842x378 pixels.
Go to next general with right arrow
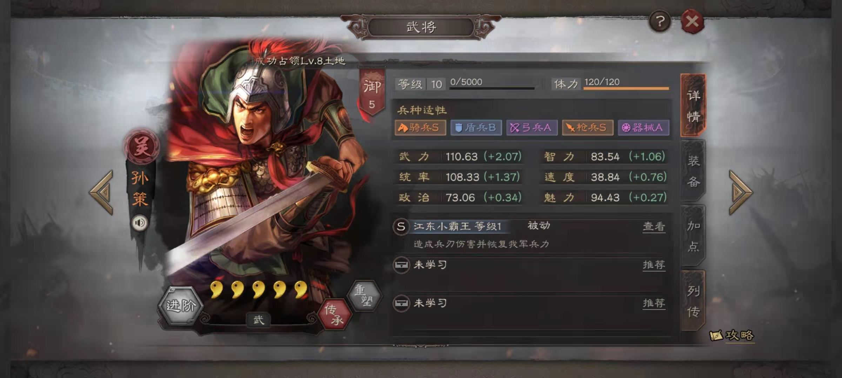tap(740, 192)
